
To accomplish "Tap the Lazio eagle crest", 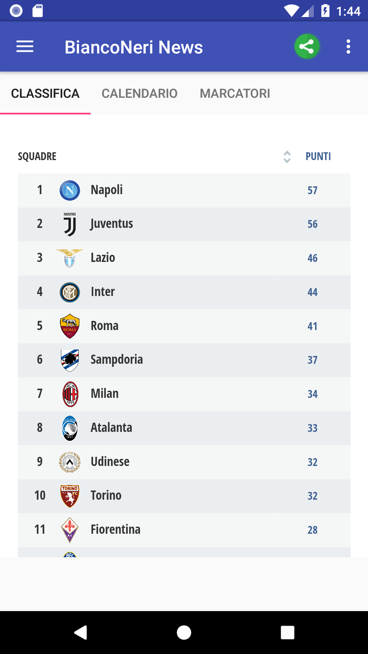I will tap(70, 258).
